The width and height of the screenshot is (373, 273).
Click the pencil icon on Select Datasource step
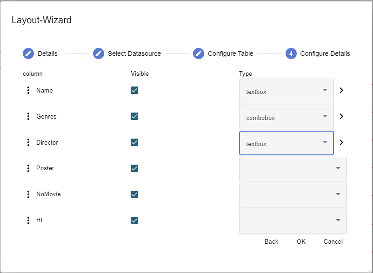pos(99,53)
